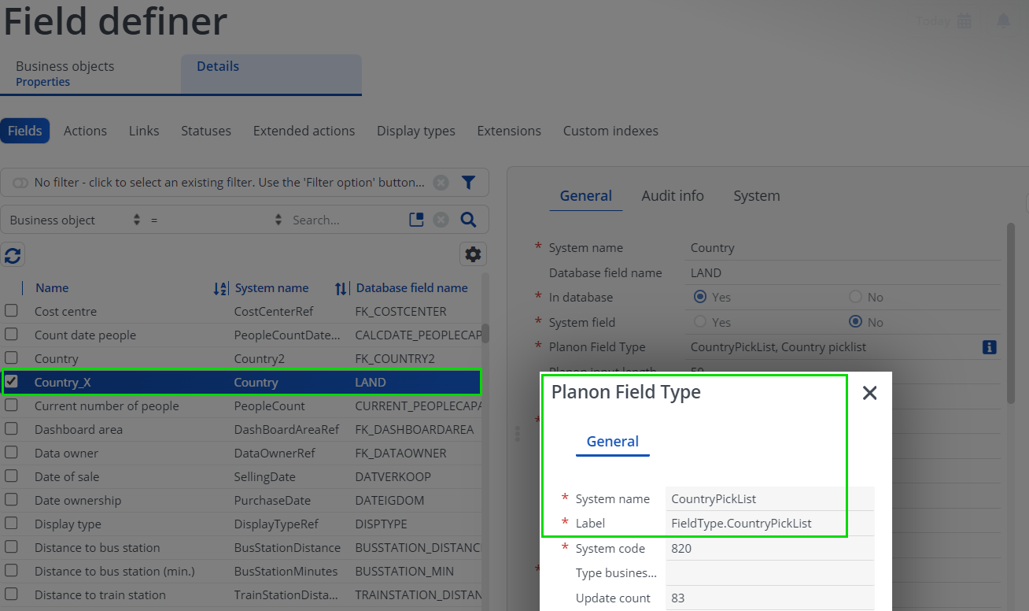Select the Distance to train station row
Image resolution: width=1029 pixels, height=611 pixels.
coord(241,595)
